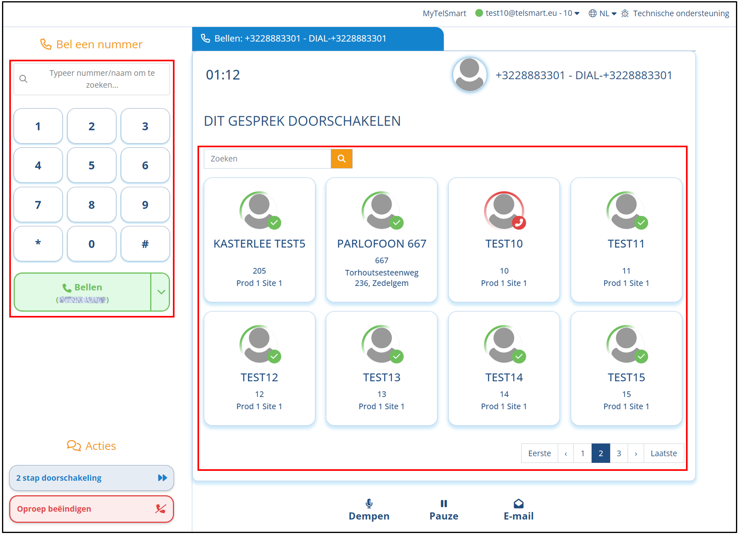Select the TEST10 busy contact avatar
The width and height of the screenshot is (740, 535).
tap(504, 211)
